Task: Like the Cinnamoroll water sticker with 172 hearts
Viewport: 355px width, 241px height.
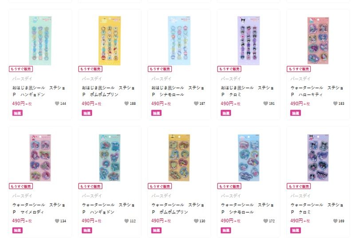Action: point(265,221)
